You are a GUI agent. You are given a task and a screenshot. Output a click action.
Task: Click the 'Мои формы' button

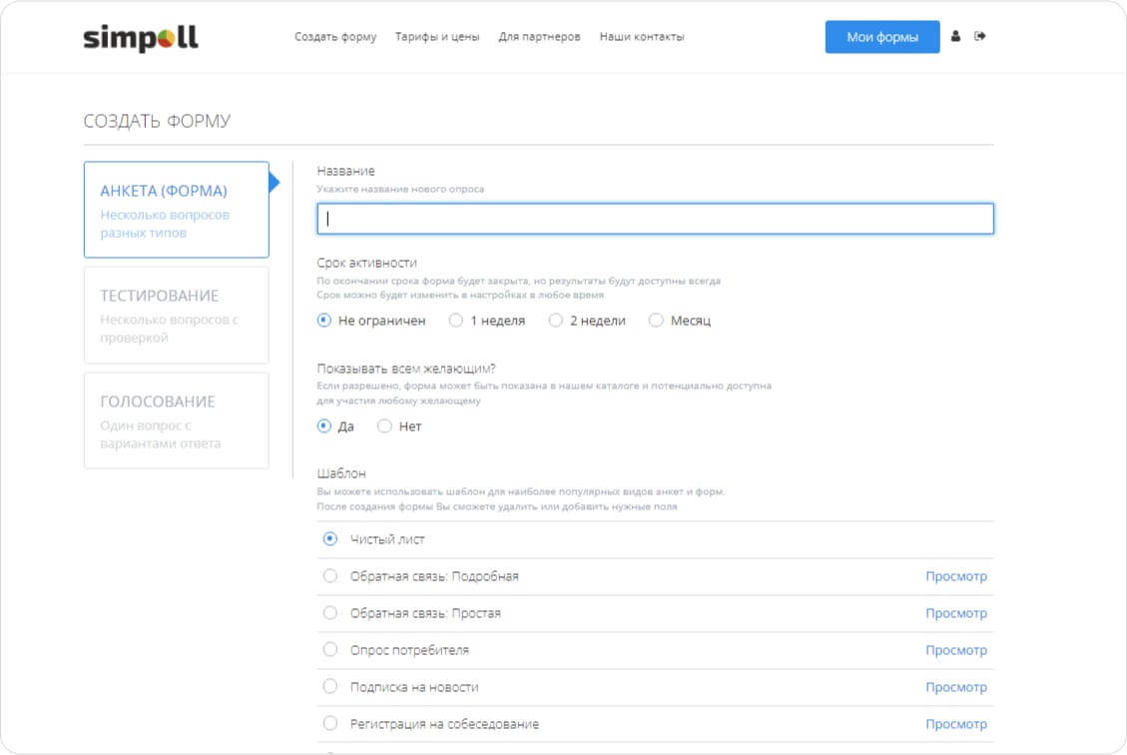click(x=881, y=37)
